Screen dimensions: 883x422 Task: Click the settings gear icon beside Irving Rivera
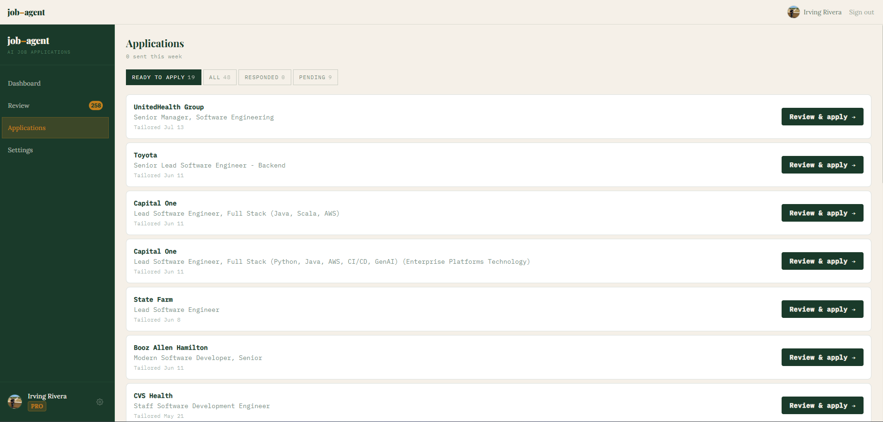tap(100, 402)
